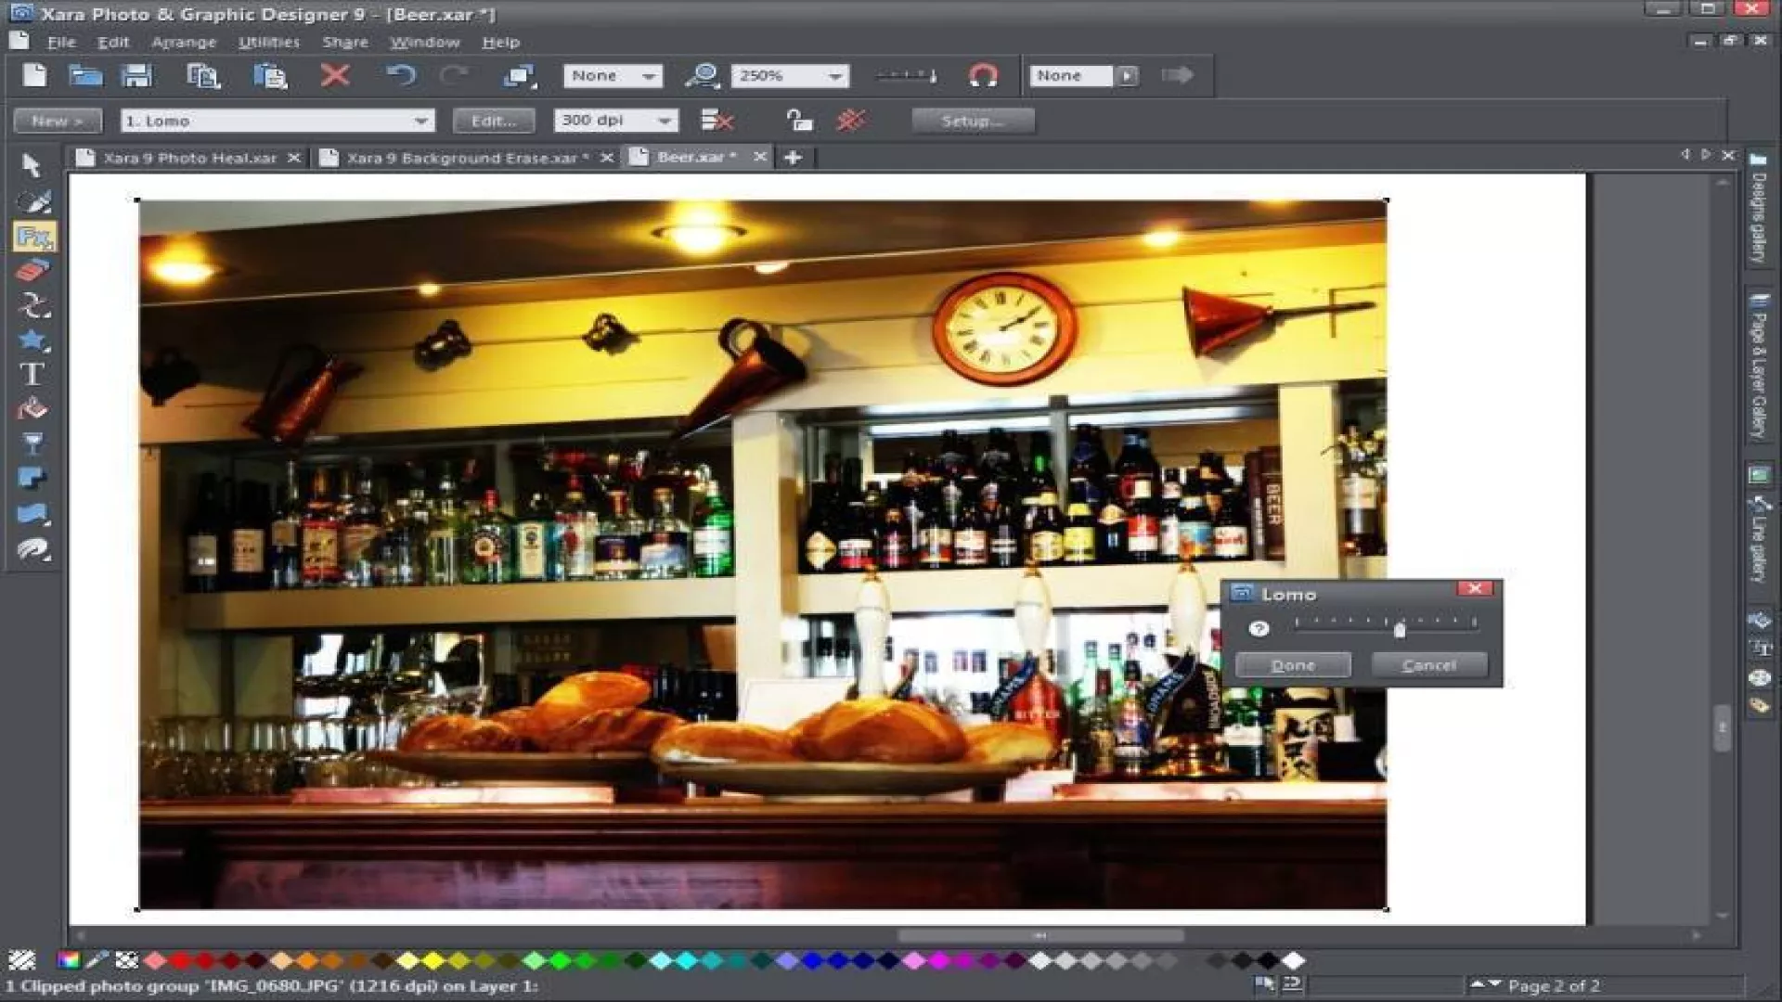Toggle the magnetic snap icon
The height and width of the screenshot is (1002, 1782).
pos(983,75)
